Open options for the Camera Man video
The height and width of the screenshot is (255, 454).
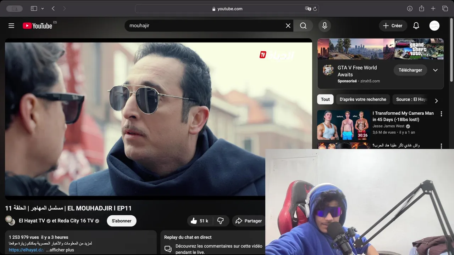(x=441, y=114)
